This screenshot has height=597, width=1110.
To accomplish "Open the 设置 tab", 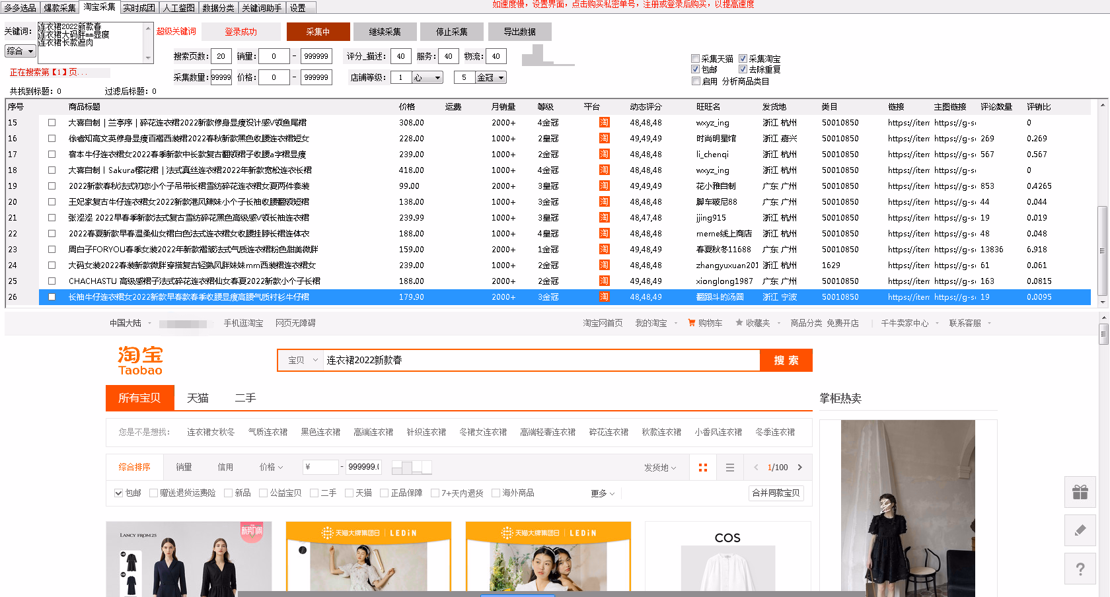I will tap(301, 8).
